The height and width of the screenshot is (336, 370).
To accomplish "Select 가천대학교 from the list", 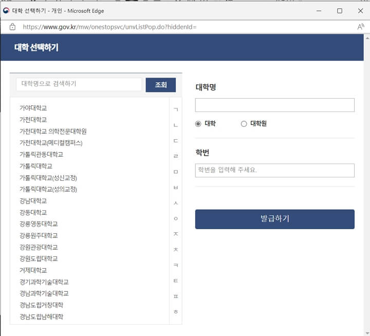I will click(33, 120).
